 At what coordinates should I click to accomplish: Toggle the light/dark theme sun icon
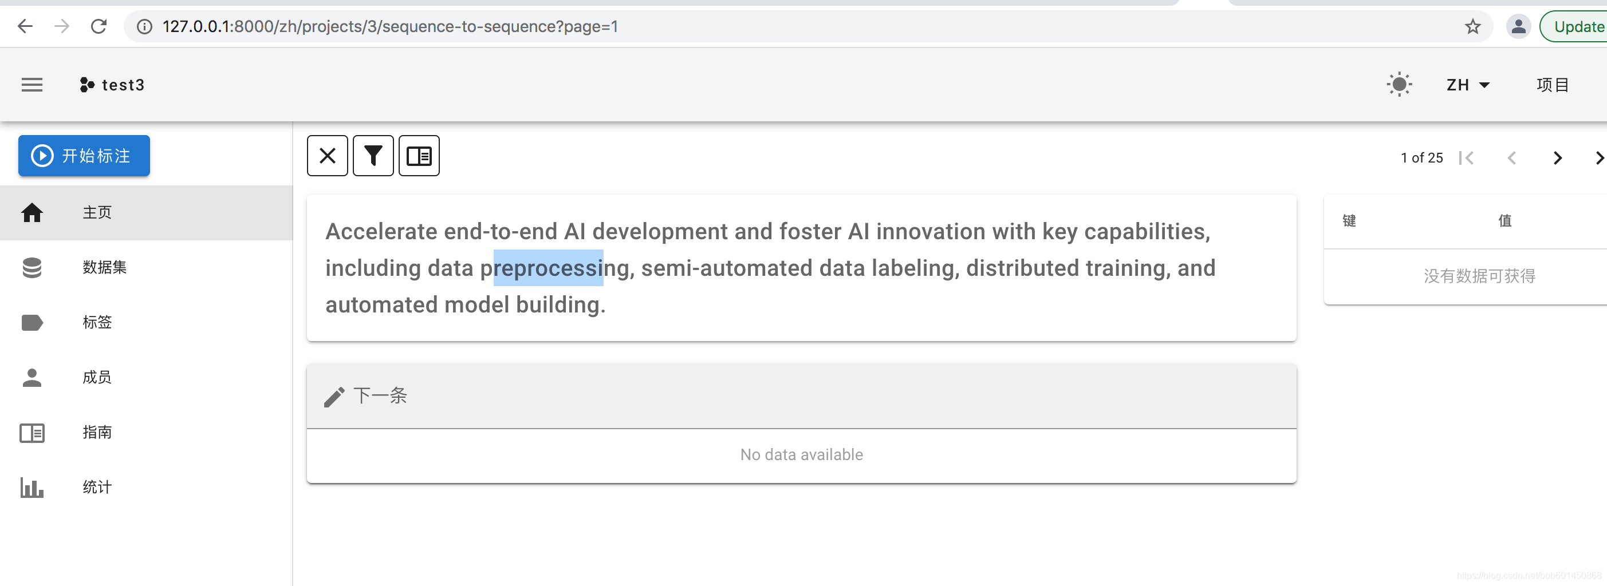click(x=1399, y=85)
